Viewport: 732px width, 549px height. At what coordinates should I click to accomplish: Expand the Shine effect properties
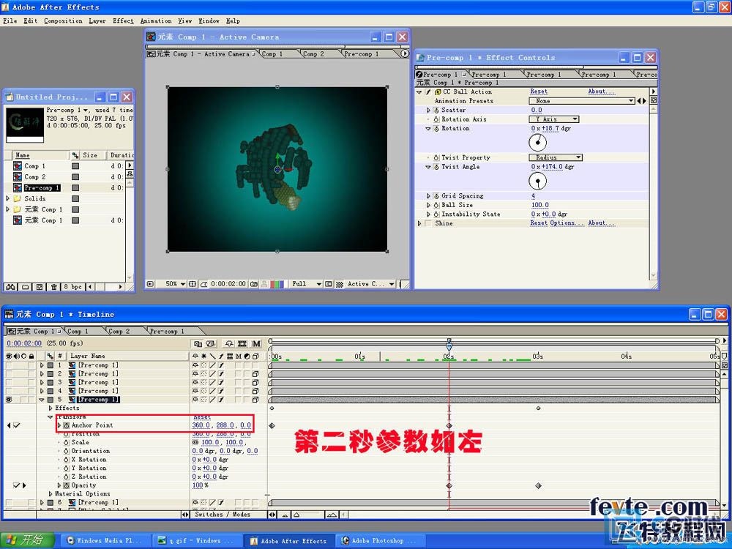(419, 223)
